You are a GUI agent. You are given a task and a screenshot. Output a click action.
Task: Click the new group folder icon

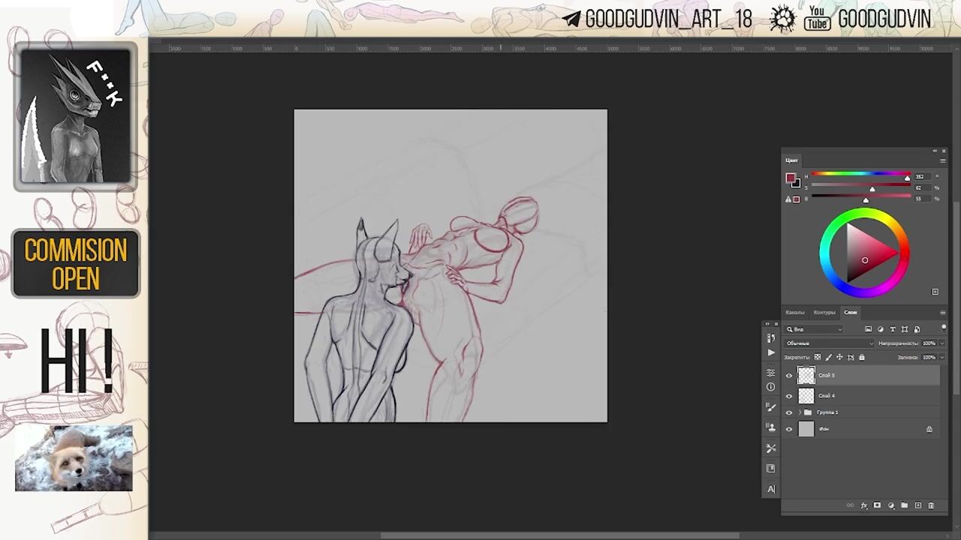[x=904, y=505]
